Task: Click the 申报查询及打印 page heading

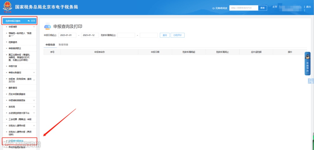Action: [68, 27]
